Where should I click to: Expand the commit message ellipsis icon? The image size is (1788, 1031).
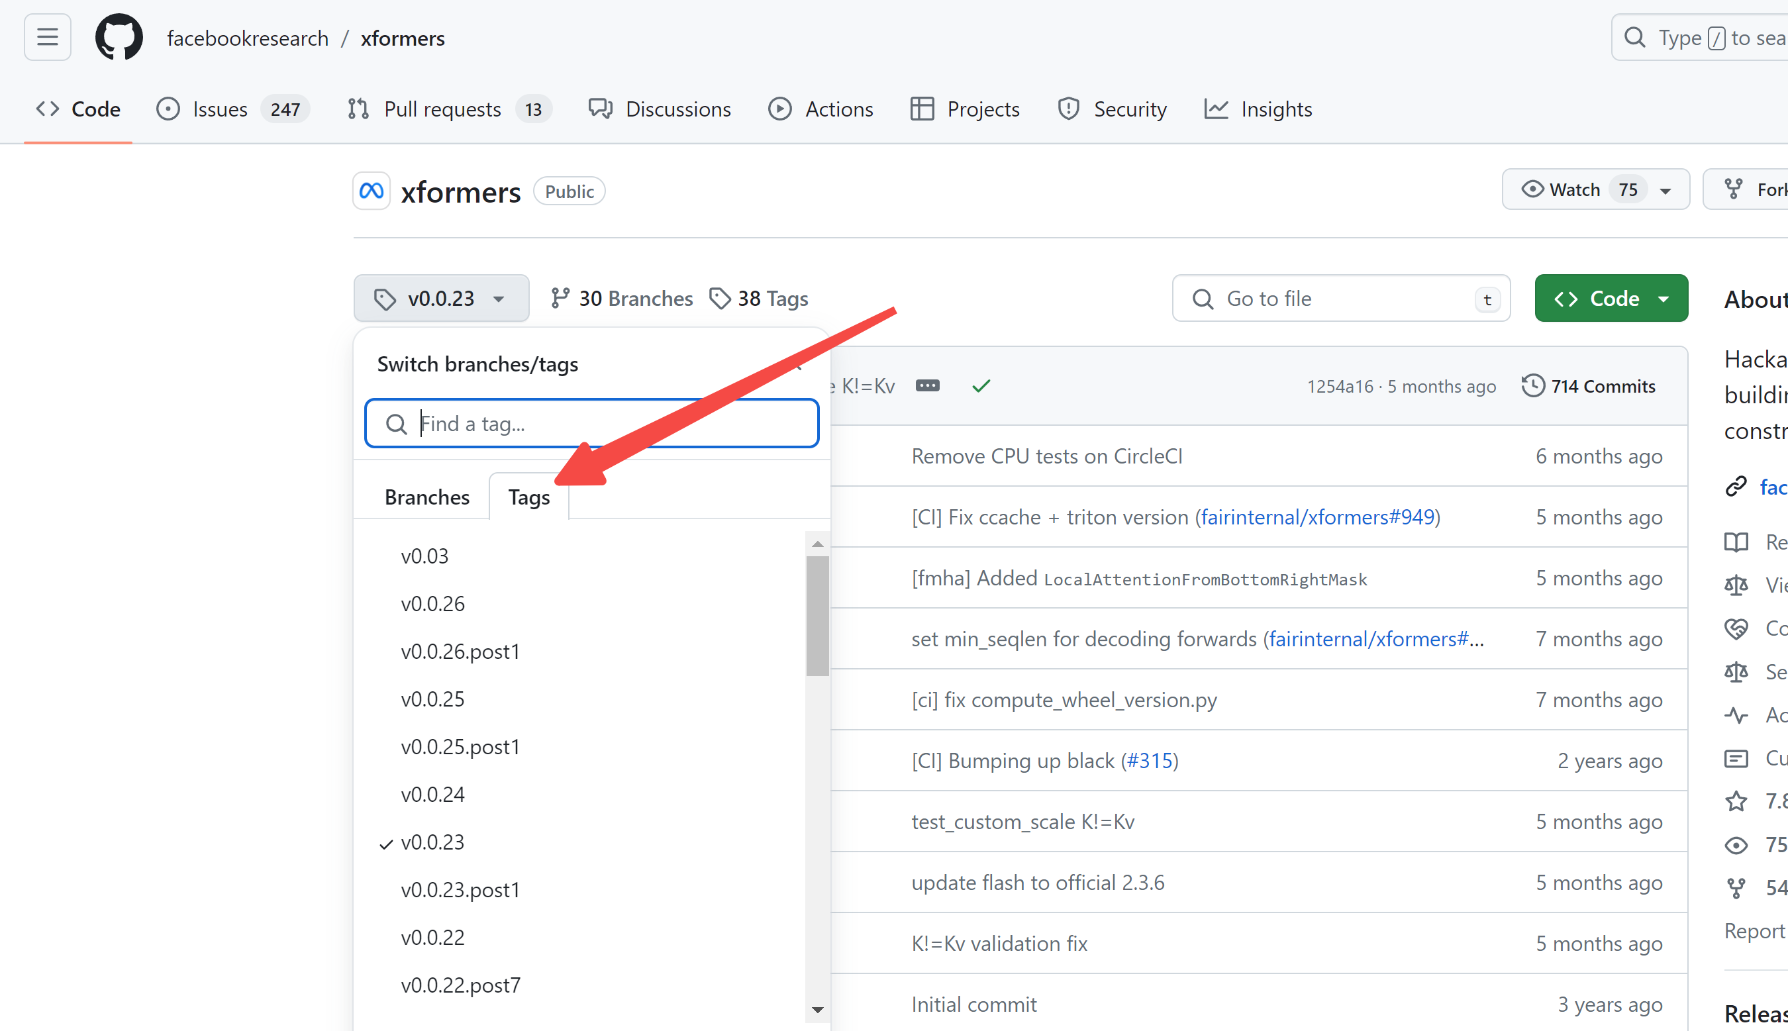927,386
